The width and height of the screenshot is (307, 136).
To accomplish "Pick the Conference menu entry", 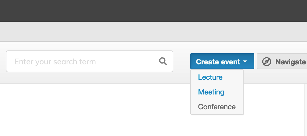I will pyautogui.click(x=217, y=107).
